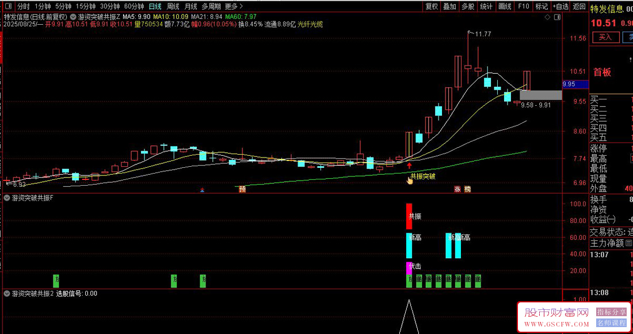633x334 pixels.
Task: Click the magenta 伏击 signal bar
Action: [409, 268]
